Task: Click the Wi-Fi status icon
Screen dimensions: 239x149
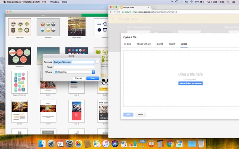Action: tap(191, 2)
